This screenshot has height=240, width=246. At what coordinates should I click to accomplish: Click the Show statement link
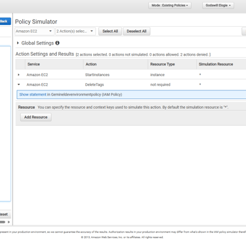coord(33,94)
